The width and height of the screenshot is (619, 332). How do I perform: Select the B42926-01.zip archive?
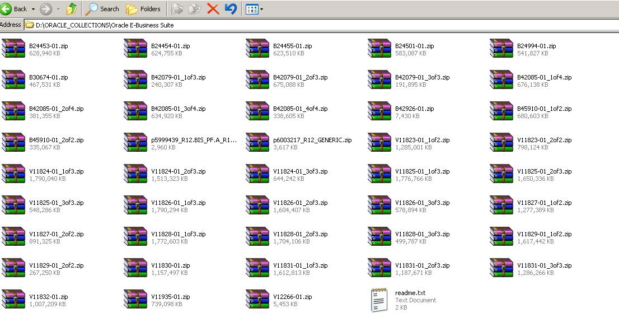[x=414, y=109]
